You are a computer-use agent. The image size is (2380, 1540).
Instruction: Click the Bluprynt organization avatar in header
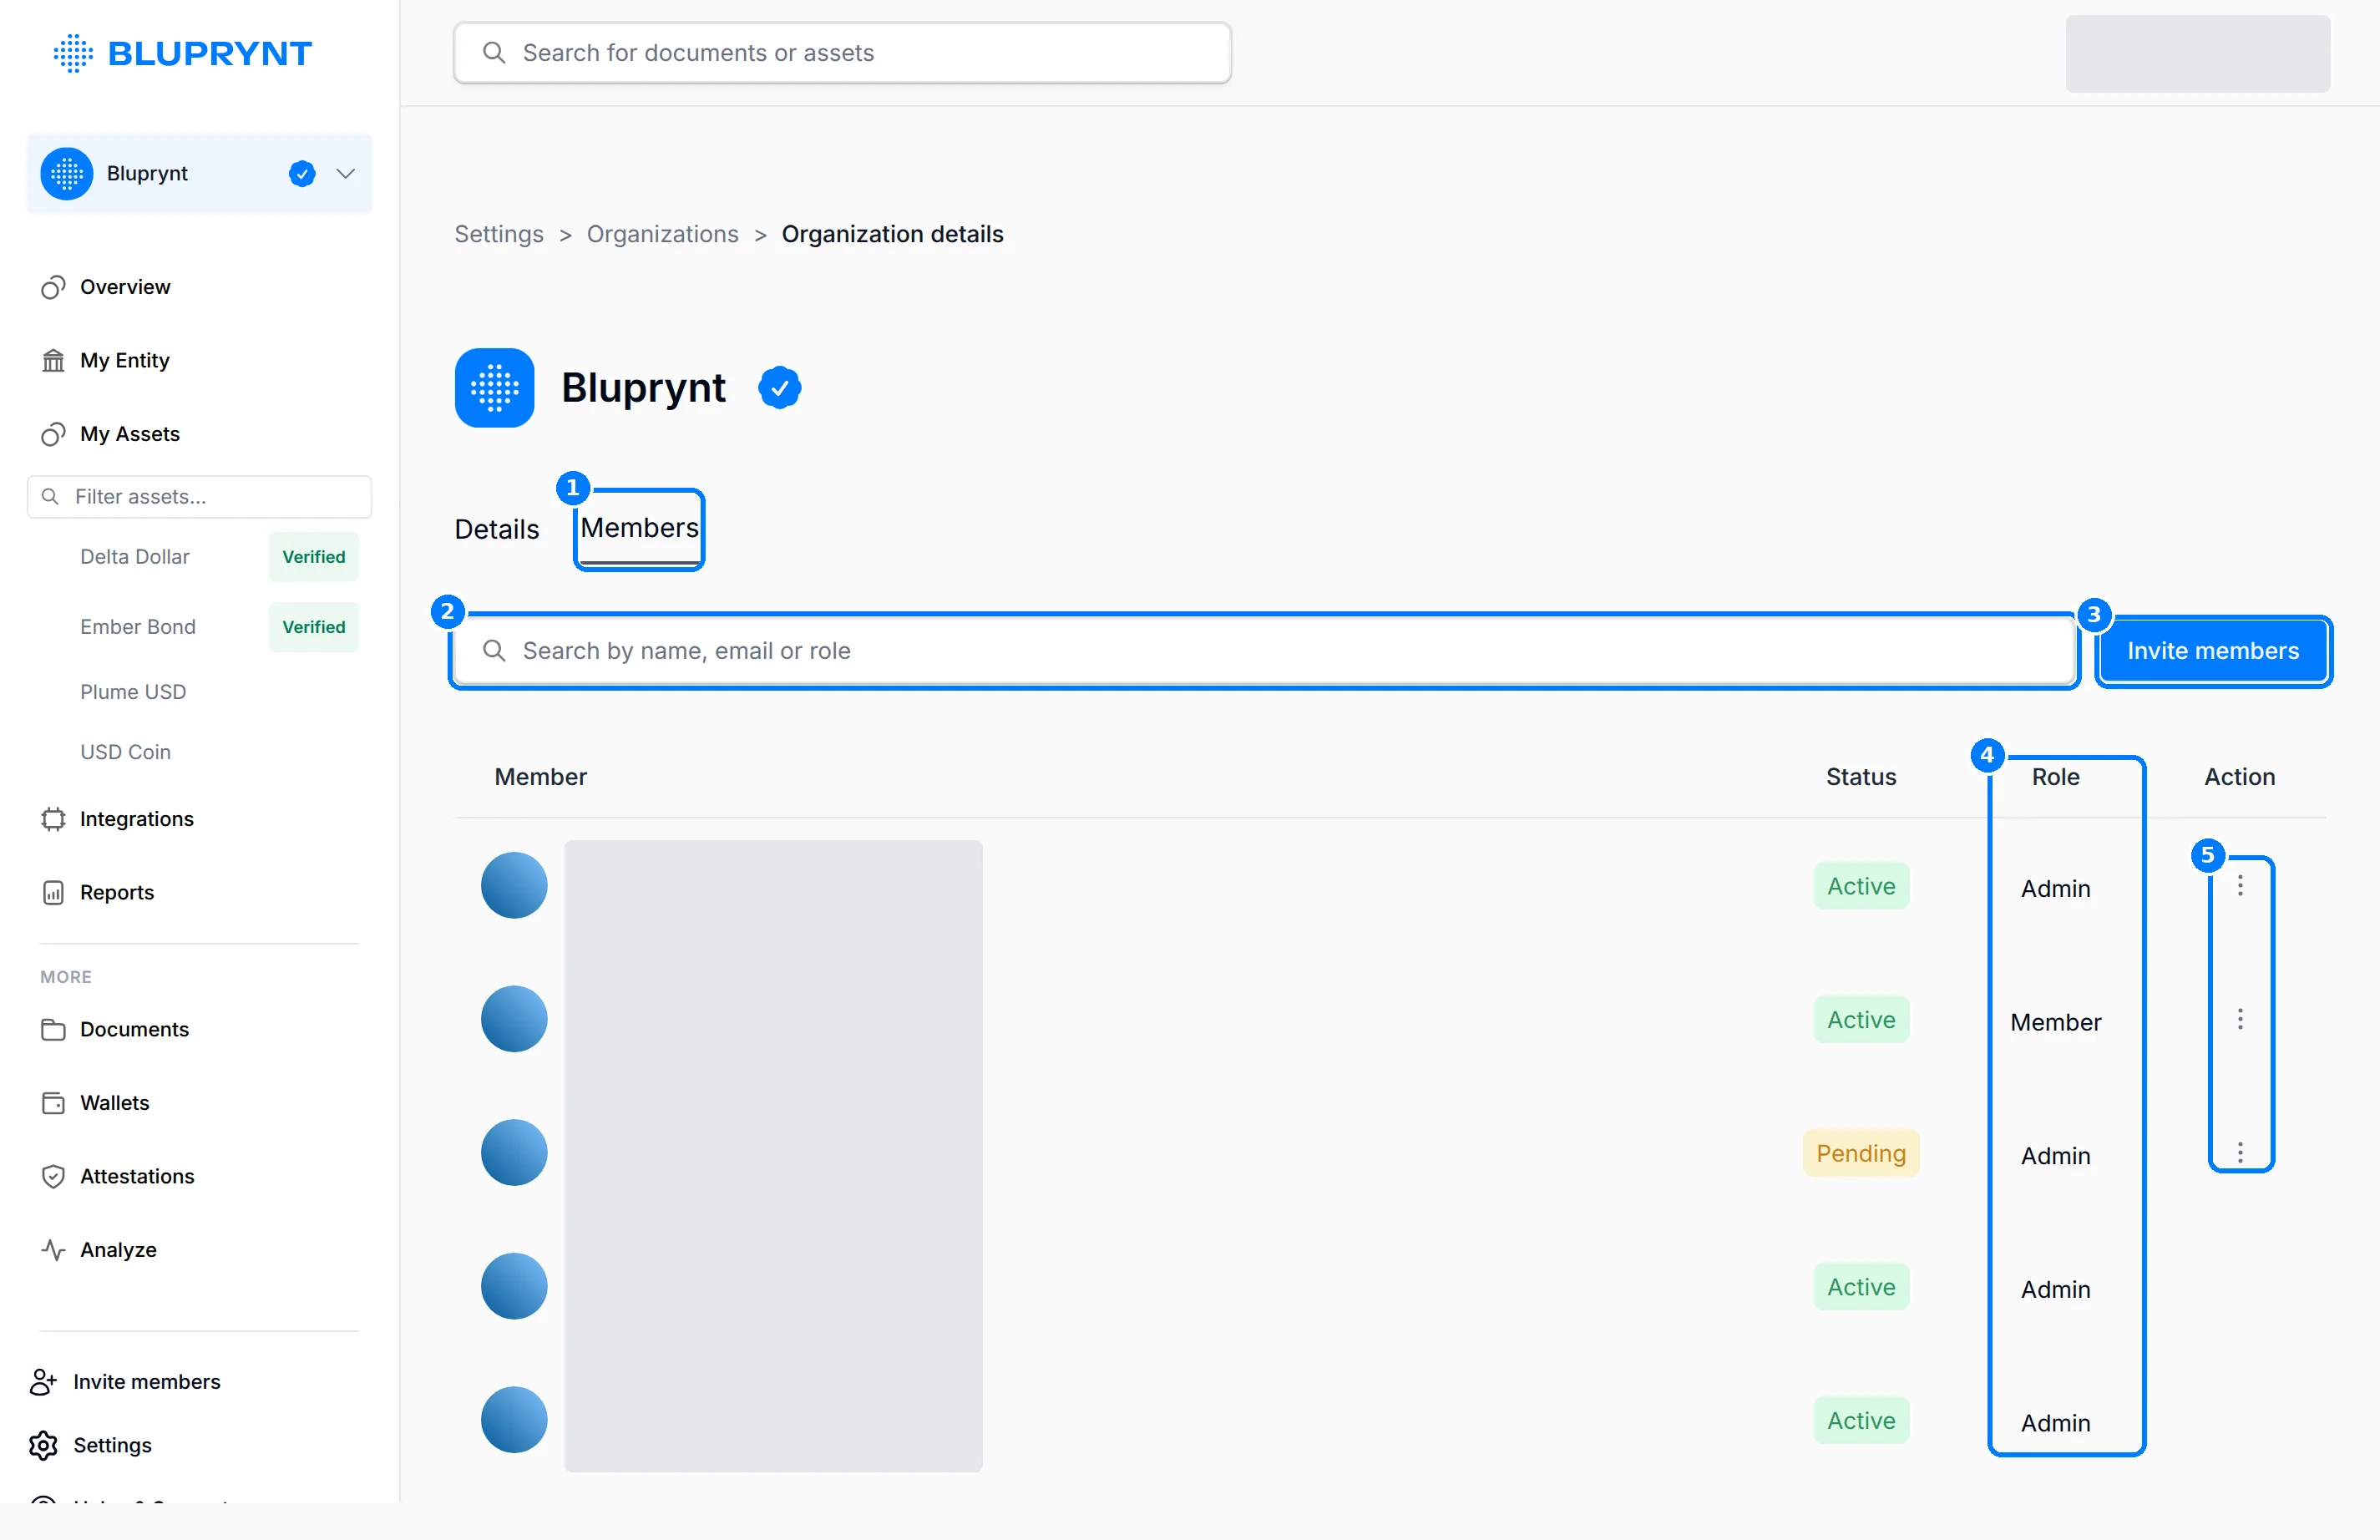point(494,388)
